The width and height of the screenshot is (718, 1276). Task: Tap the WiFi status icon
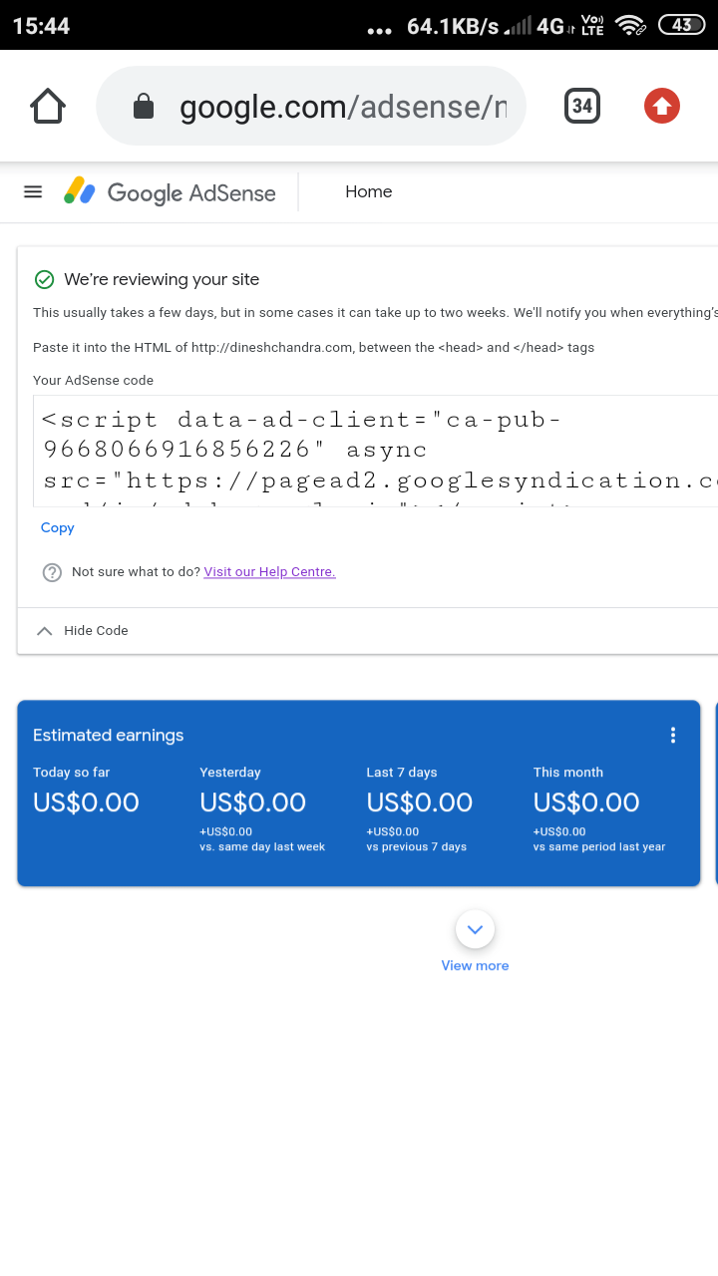click(x=631, y=26)
